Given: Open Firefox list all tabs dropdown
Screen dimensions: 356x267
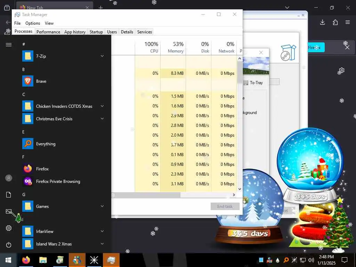Looking at the screenshot, I should tap(287, 8).
